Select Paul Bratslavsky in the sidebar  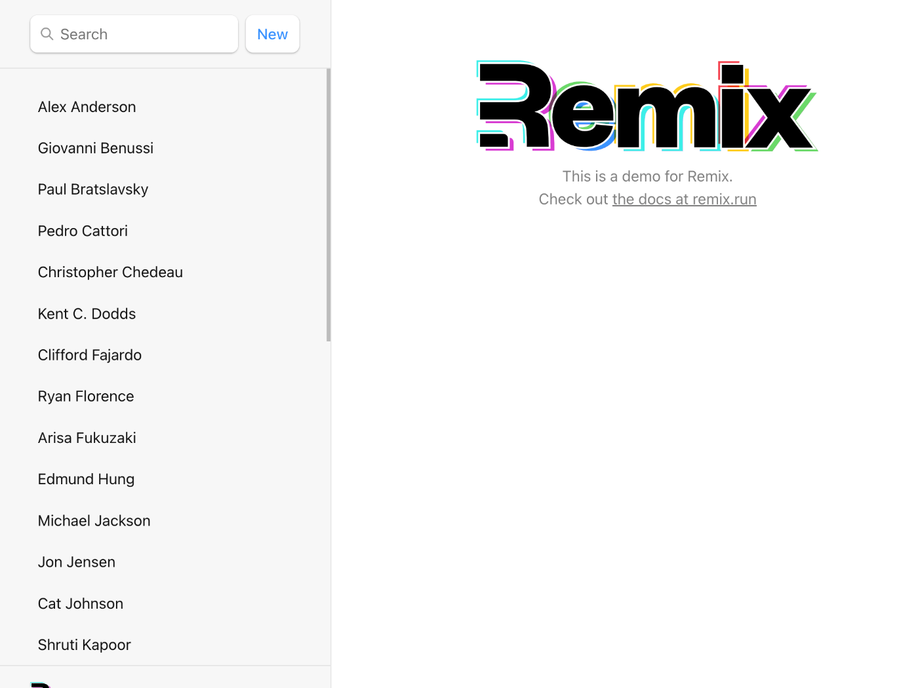pyautogui.click(x=165, y=189)
